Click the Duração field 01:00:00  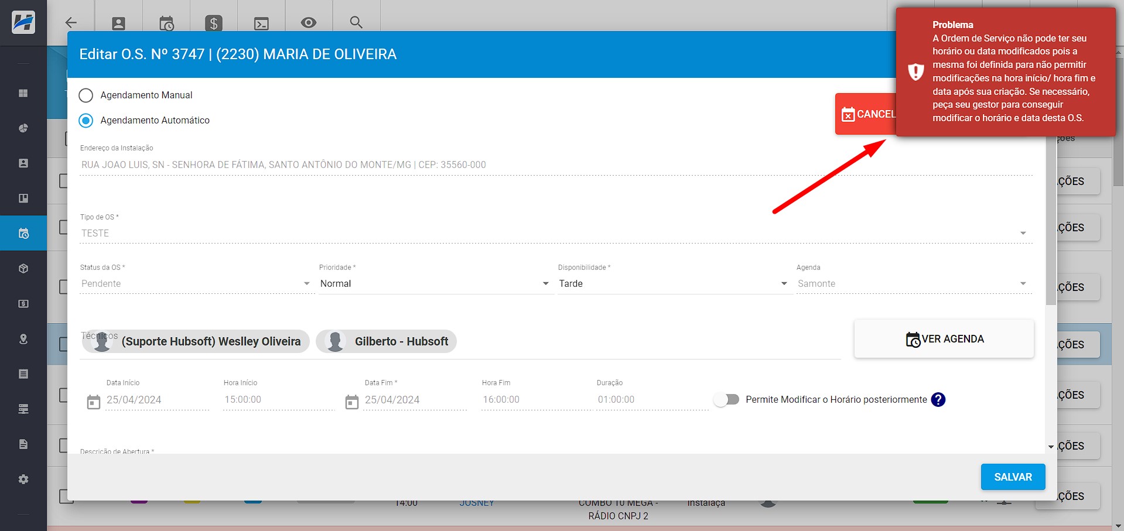[652, 400]
